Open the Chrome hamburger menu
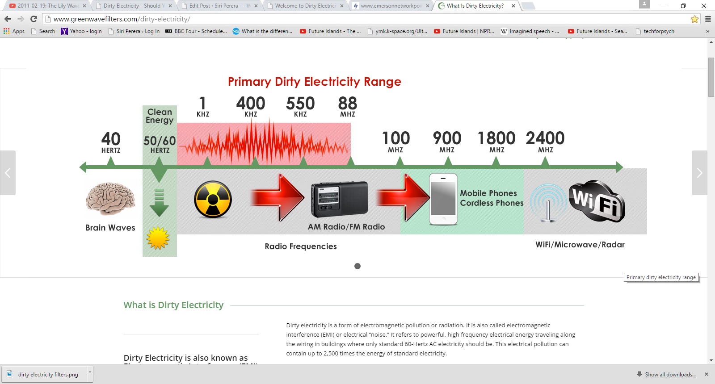Screen dimensions: 715x384 (x=708, y=19)
